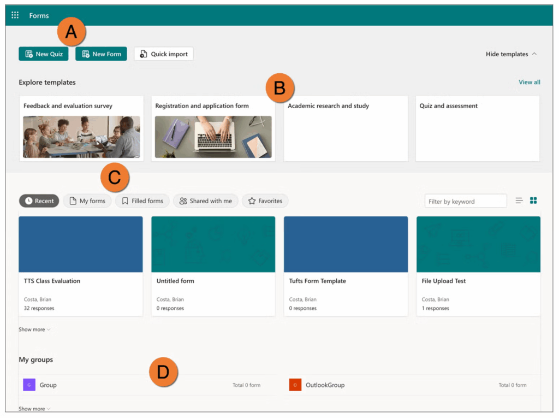Viewport: 559px width, 418px height.
Task: Switch to My forms tab
Action: tap(87, 201)
